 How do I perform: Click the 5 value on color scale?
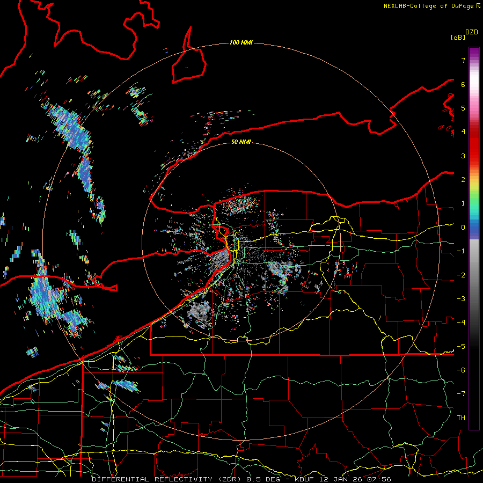463,108
